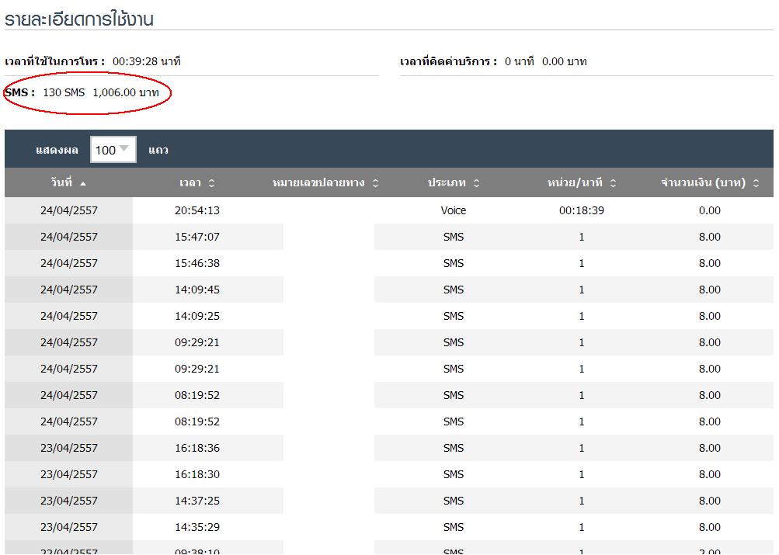Click the time cell 20:54:13
The width and height of the screenshot is (779, 555).
196,210
